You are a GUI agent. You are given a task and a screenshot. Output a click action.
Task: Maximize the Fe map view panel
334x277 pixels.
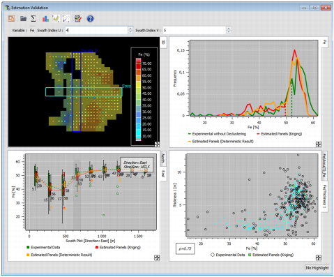157,144
